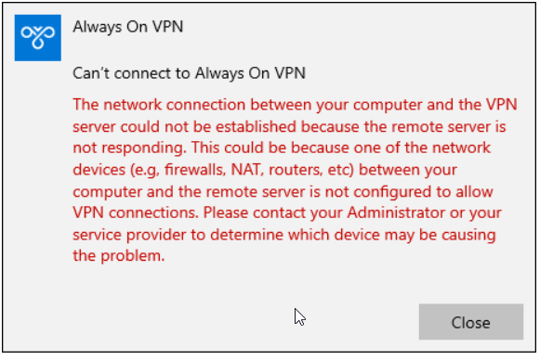Screen dimensions: 540x360
Task: Click the word "established" in the red text
Action: point(256,126)
